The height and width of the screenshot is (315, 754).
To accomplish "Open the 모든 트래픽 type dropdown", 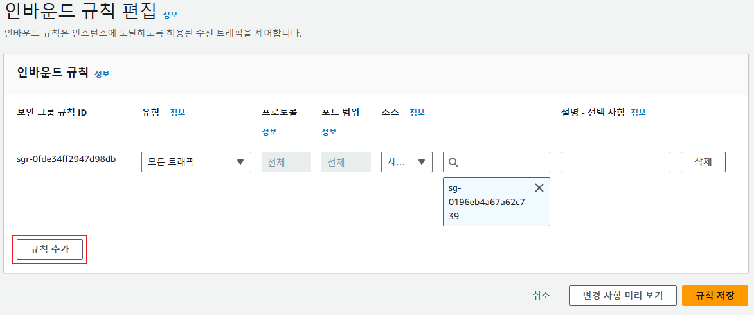I will 196,162.
